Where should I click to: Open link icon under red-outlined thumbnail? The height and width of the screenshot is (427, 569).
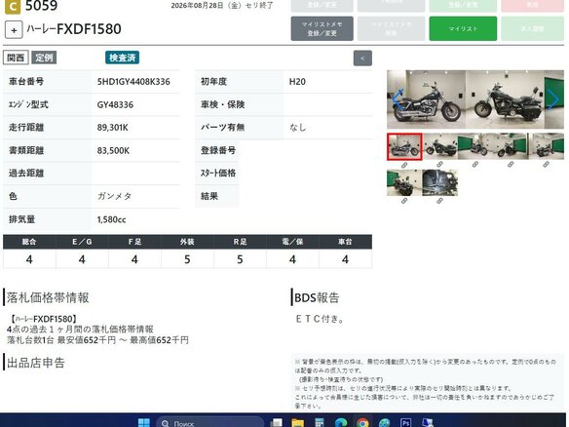click(x=404, y=165)
